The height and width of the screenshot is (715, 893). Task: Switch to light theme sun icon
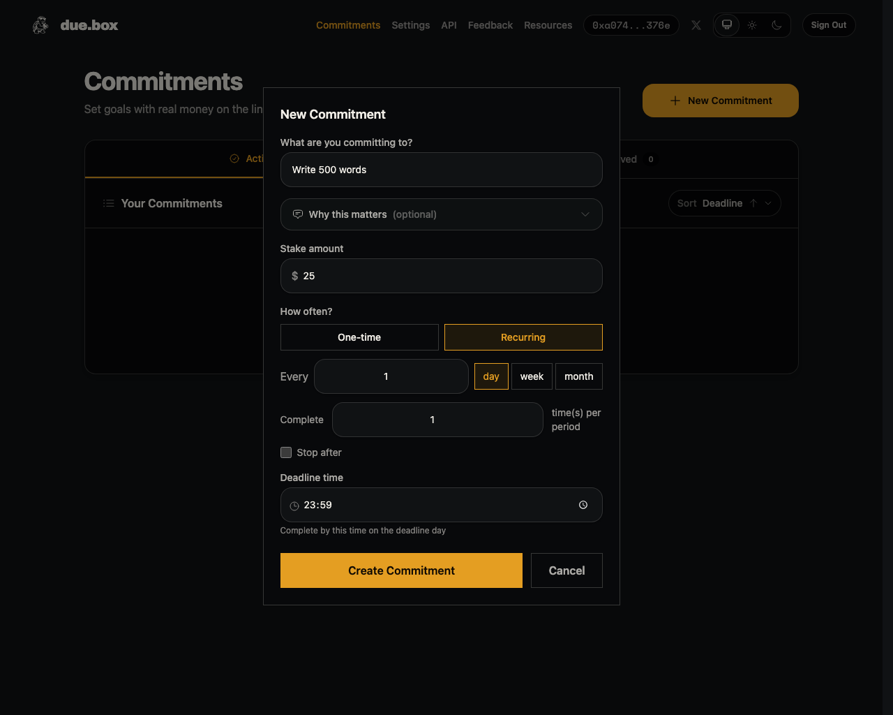point(752,25)
